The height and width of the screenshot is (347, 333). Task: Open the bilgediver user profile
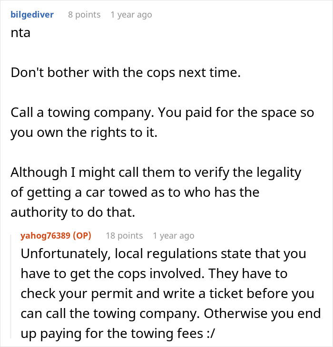(x=32, y=15)
